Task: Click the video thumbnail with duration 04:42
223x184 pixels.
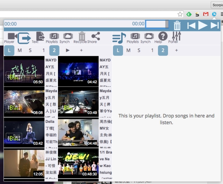Action: pyautogui.click(x=78, y=71)
